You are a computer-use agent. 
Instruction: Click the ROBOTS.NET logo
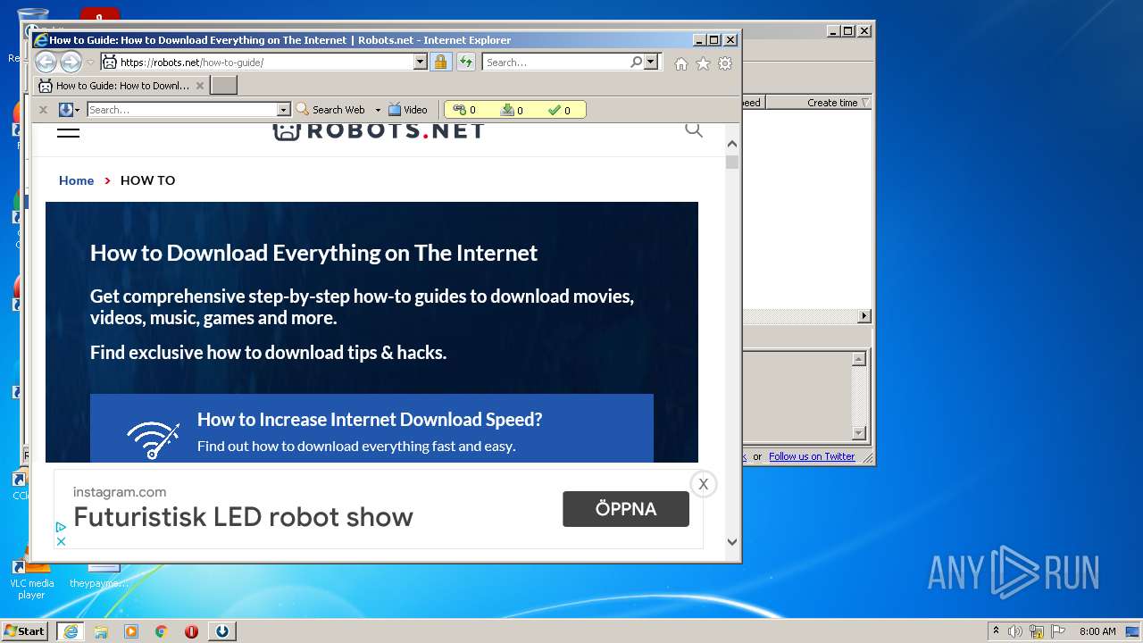pyautogui.click(x=378, y=130)
